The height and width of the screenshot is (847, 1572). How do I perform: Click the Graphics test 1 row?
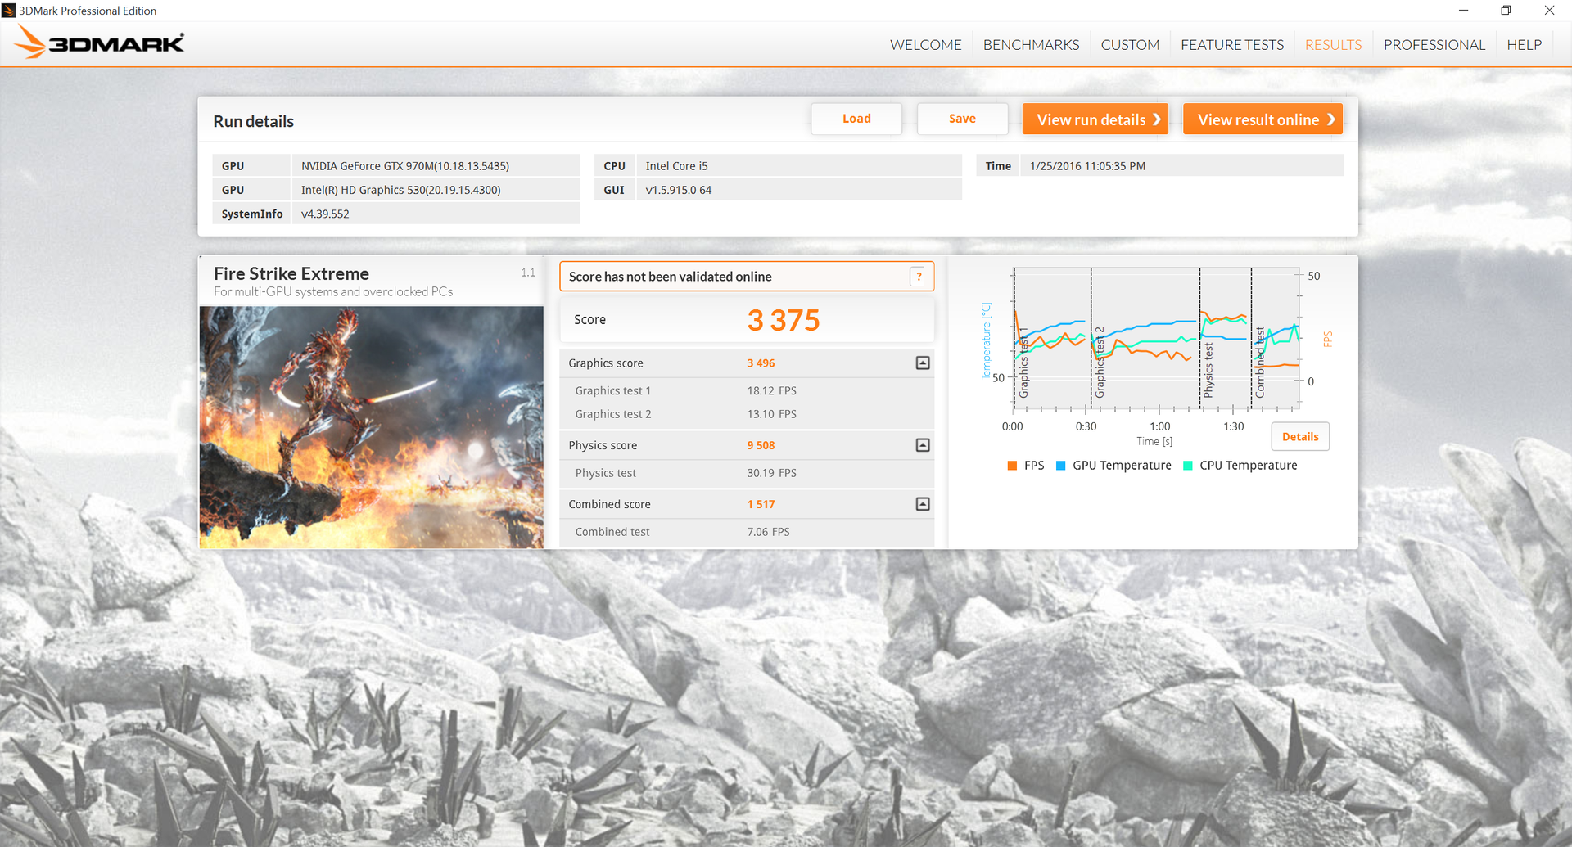pyautogui.click(x=747, y=391)
